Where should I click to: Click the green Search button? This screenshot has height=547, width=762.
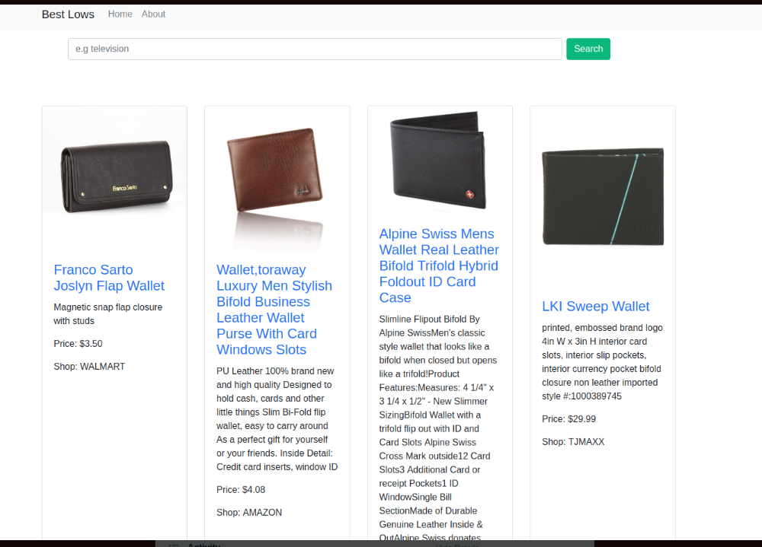tap(588, 49)
